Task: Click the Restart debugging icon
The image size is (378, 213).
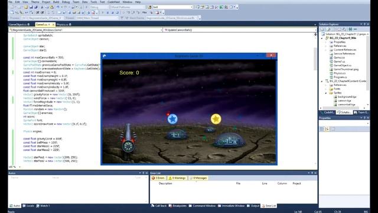Action: 117,12
